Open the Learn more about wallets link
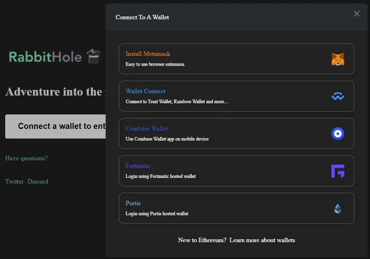Screen dimensions: 370x259 [262, 240]
